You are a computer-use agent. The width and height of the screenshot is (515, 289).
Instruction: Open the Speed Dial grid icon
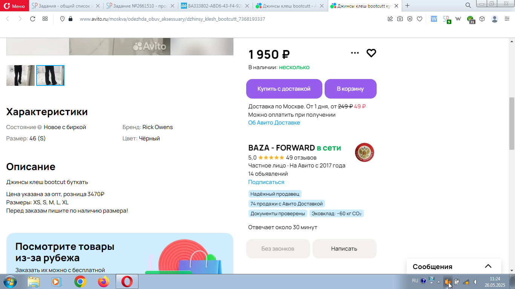tap(45, 19)
